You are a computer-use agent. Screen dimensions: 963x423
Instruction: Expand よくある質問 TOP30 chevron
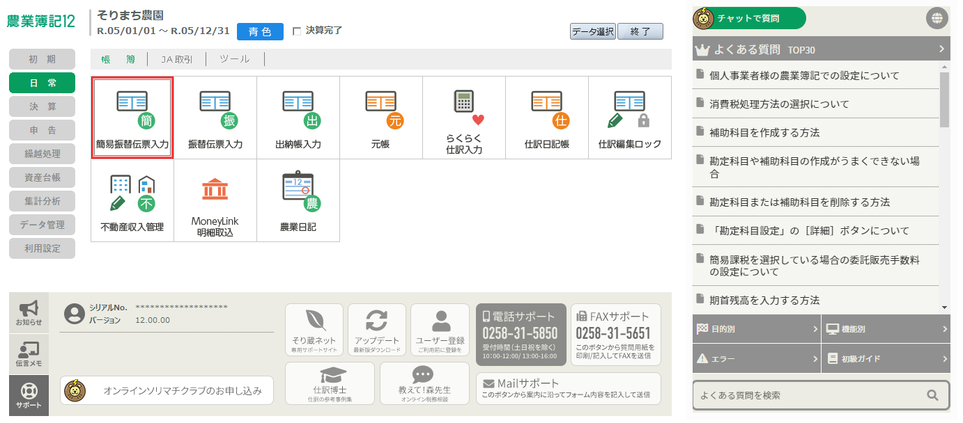pyautogui.click(x=941, y=49)
